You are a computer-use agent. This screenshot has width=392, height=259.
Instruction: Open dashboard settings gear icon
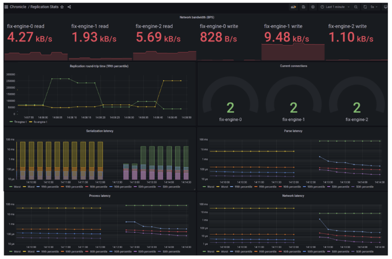pos(313,7)
